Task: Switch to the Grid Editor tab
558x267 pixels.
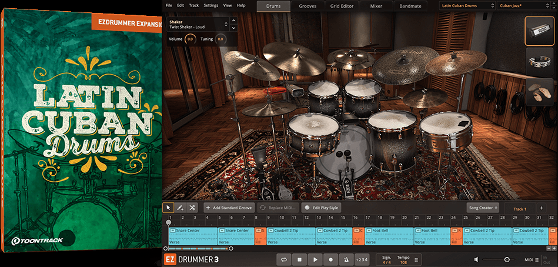Action: pos(342,6)
